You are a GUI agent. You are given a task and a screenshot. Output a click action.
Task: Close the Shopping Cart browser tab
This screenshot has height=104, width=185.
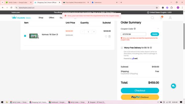coord(60,3)
